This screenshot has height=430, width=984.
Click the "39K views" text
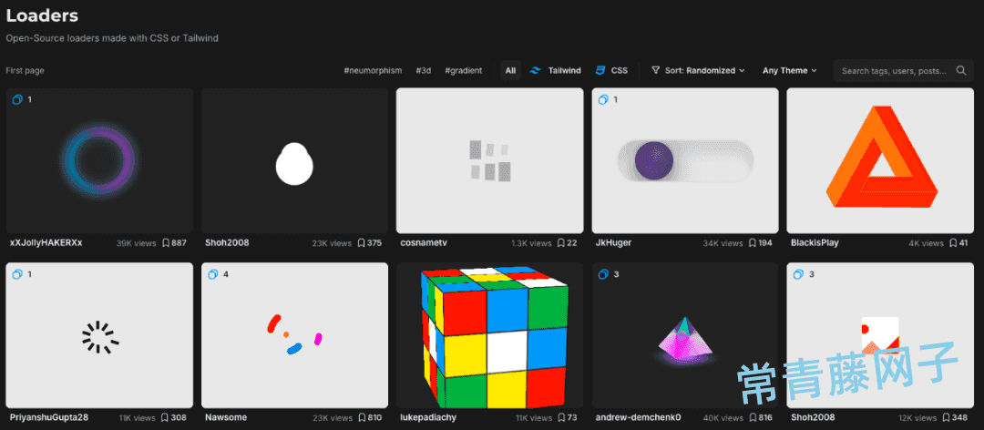click(x=136, y=243)
